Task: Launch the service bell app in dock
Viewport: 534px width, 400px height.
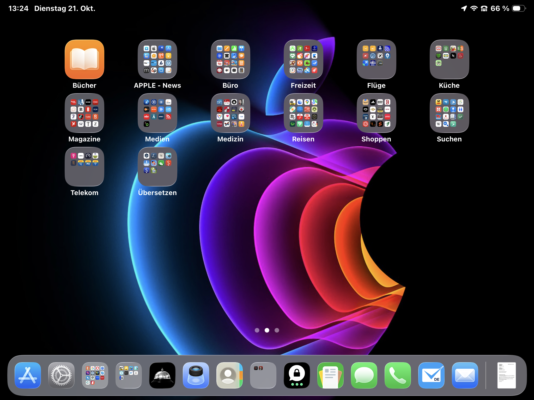Action: [162, 375]
